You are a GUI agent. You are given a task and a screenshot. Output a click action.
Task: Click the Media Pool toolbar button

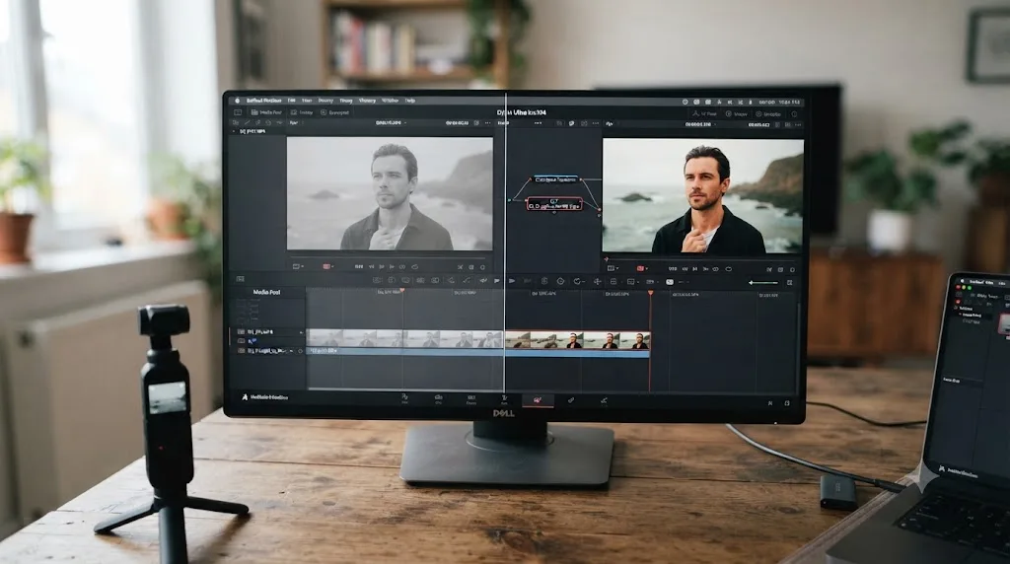tap(266, 112)
